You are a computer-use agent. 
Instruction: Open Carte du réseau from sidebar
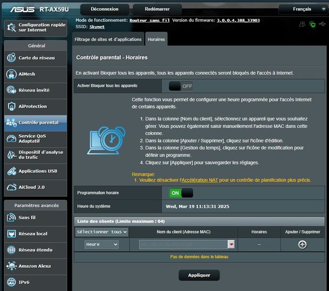(x=35, y=58)
